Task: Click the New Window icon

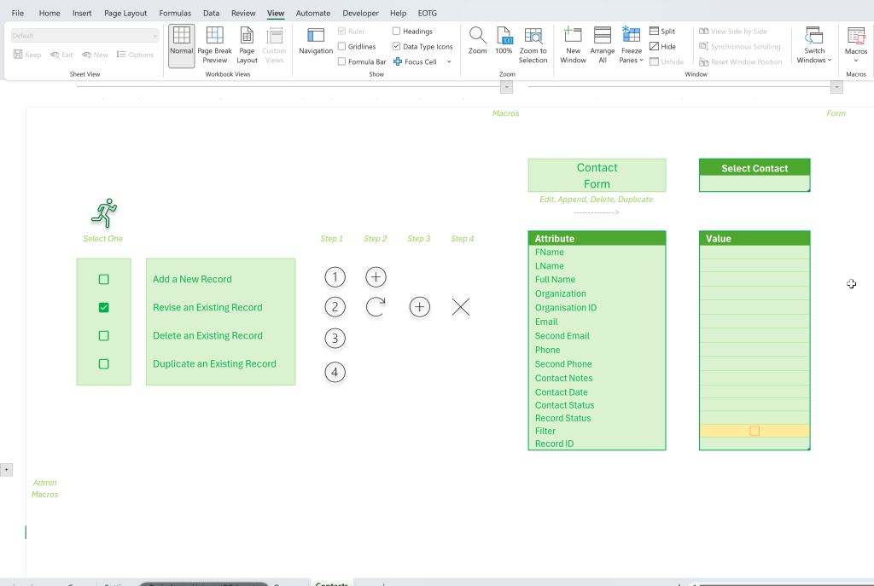Action: click(x=573, y=36)
